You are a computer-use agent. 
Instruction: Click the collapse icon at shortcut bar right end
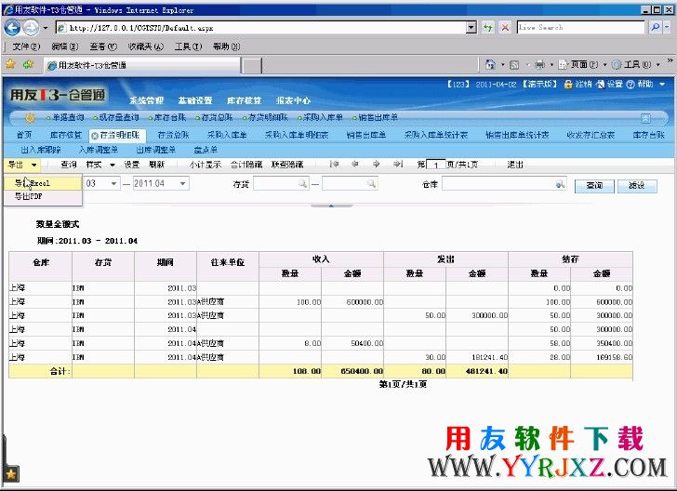[x=645, y=118]
